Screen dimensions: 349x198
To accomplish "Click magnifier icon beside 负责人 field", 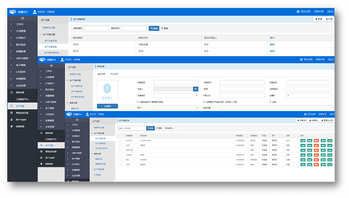I will [196, 89].
